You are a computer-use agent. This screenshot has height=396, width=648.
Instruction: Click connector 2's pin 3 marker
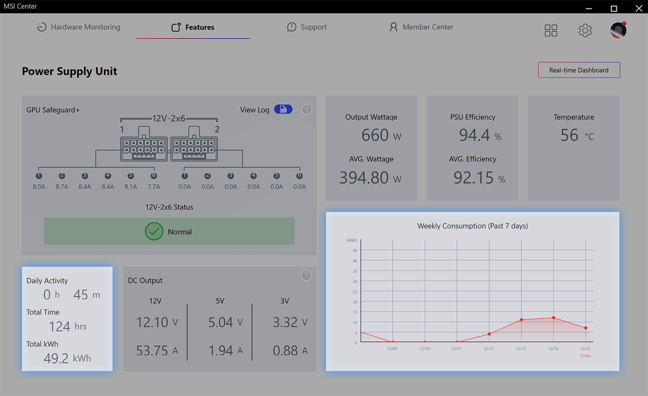pos(231,176)
